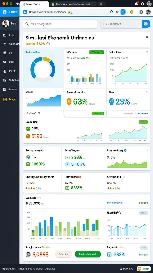This screenshot has width=153, height=273.
Task: Open the user avatar in the dark sidebar
Action: click(6, 23)
